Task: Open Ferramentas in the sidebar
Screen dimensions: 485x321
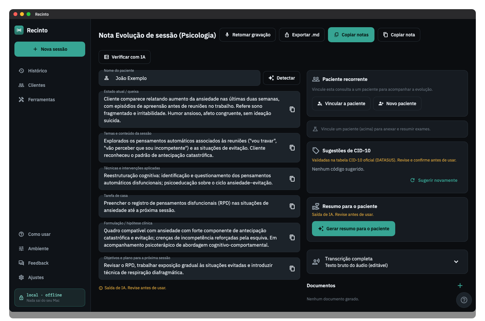Action: pos(50,100)
